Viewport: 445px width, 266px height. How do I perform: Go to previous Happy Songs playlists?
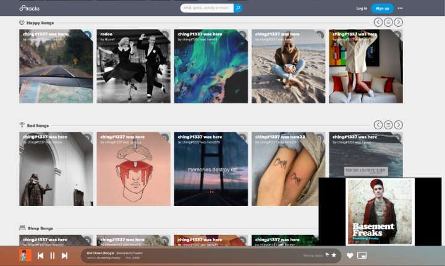pyautogui.click(x=378, y=22)
